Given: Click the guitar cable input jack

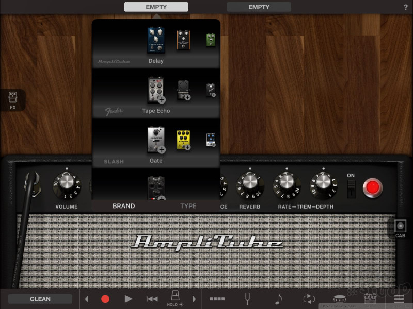Looking at the screenshot, I should (33, 184).
